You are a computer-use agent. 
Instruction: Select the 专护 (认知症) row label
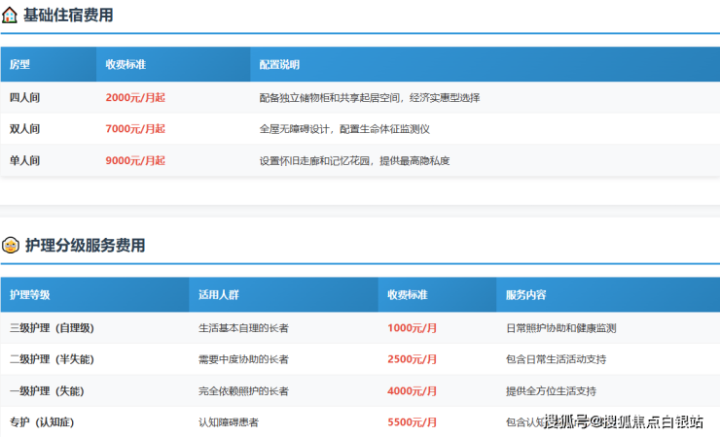(x=42, y=422)
